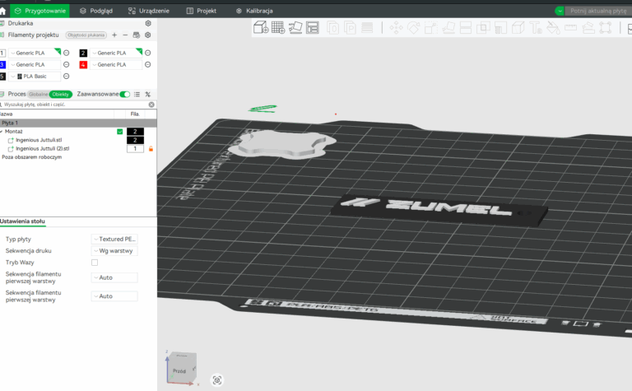Open filament 1 Generic PLA dropdown
The width and height of the screenshot is (632, 391).
(x=35, y=53)
